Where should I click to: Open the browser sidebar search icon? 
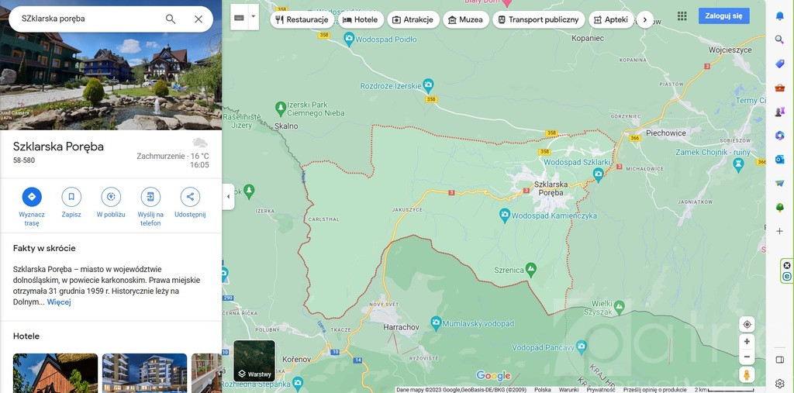[x=780, y=40]
